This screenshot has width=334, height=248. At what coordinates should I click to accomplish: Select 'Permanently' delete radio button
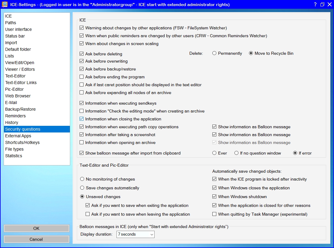(x=214, y=53)
